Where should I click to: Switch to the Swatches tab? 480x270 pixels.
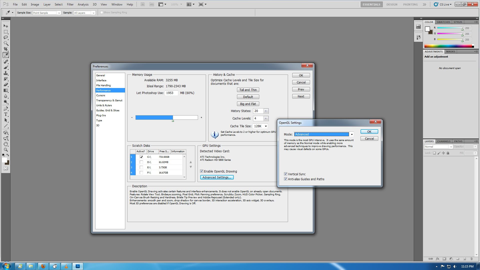(x=443, y=22)
